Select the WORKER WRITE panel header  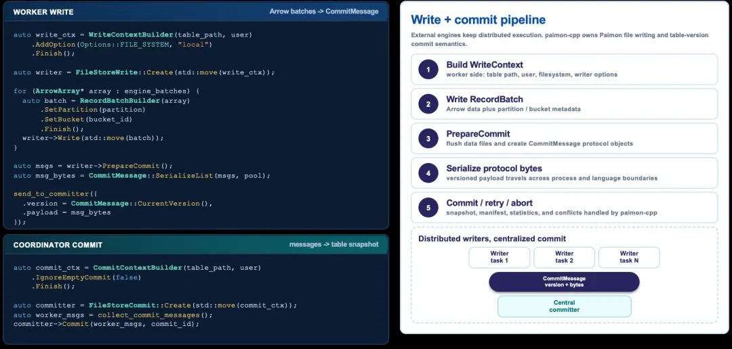tap(196, 11)
